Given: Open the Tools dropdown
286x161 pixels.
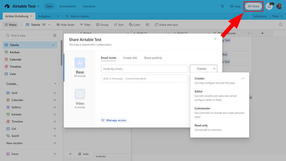Looking at the screenshot, I should [277, 16].
